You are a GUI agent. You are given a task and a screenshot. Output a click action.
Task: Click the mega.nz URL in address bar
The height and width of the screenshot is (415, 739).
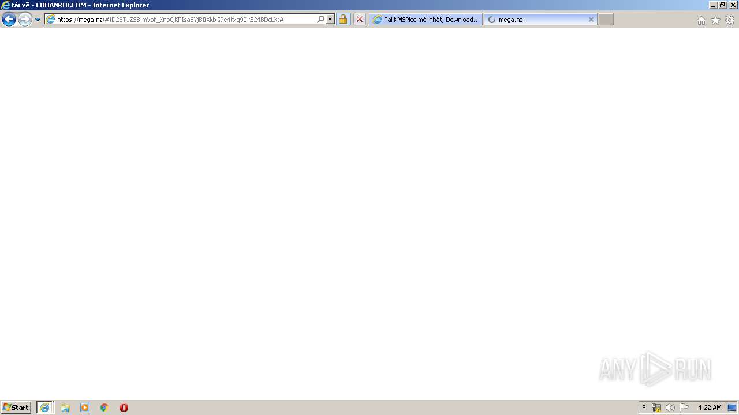pyautogui.click(x=170, y=20)
